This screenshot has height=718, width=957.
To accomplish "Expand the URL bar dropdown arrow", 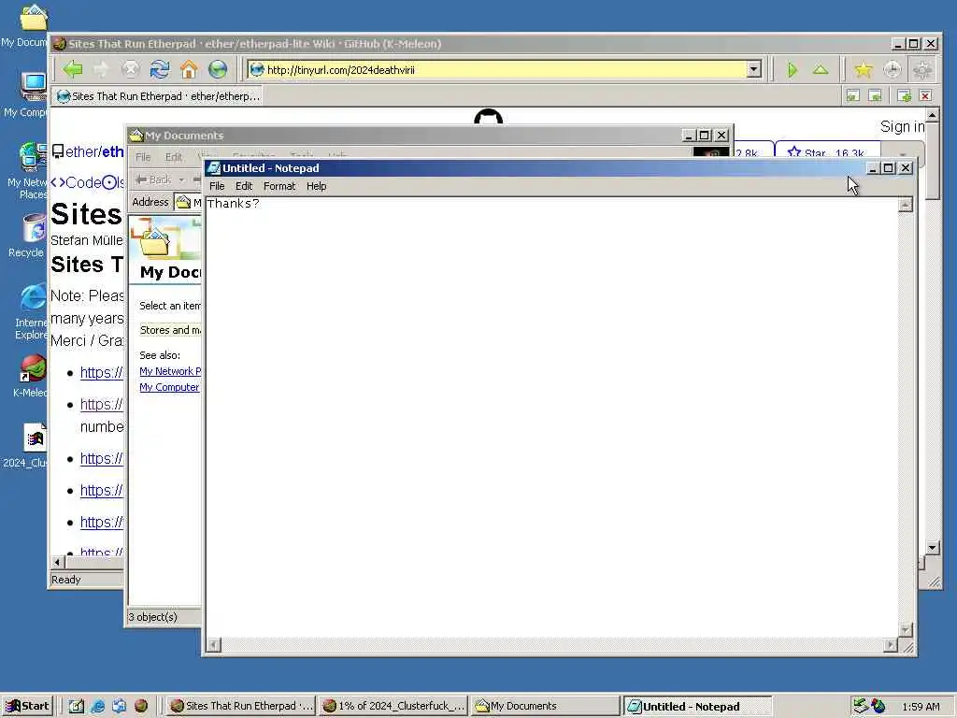I will pos(754,69).
